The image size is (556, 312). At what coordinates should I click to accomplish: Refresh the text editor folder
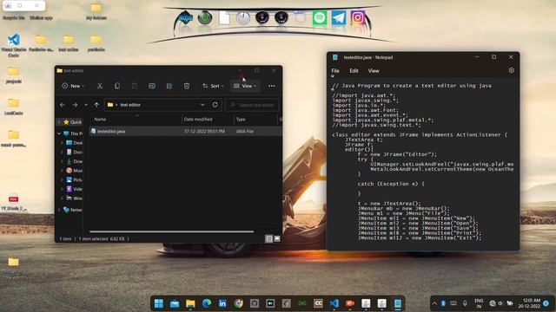tap(215, 105)
